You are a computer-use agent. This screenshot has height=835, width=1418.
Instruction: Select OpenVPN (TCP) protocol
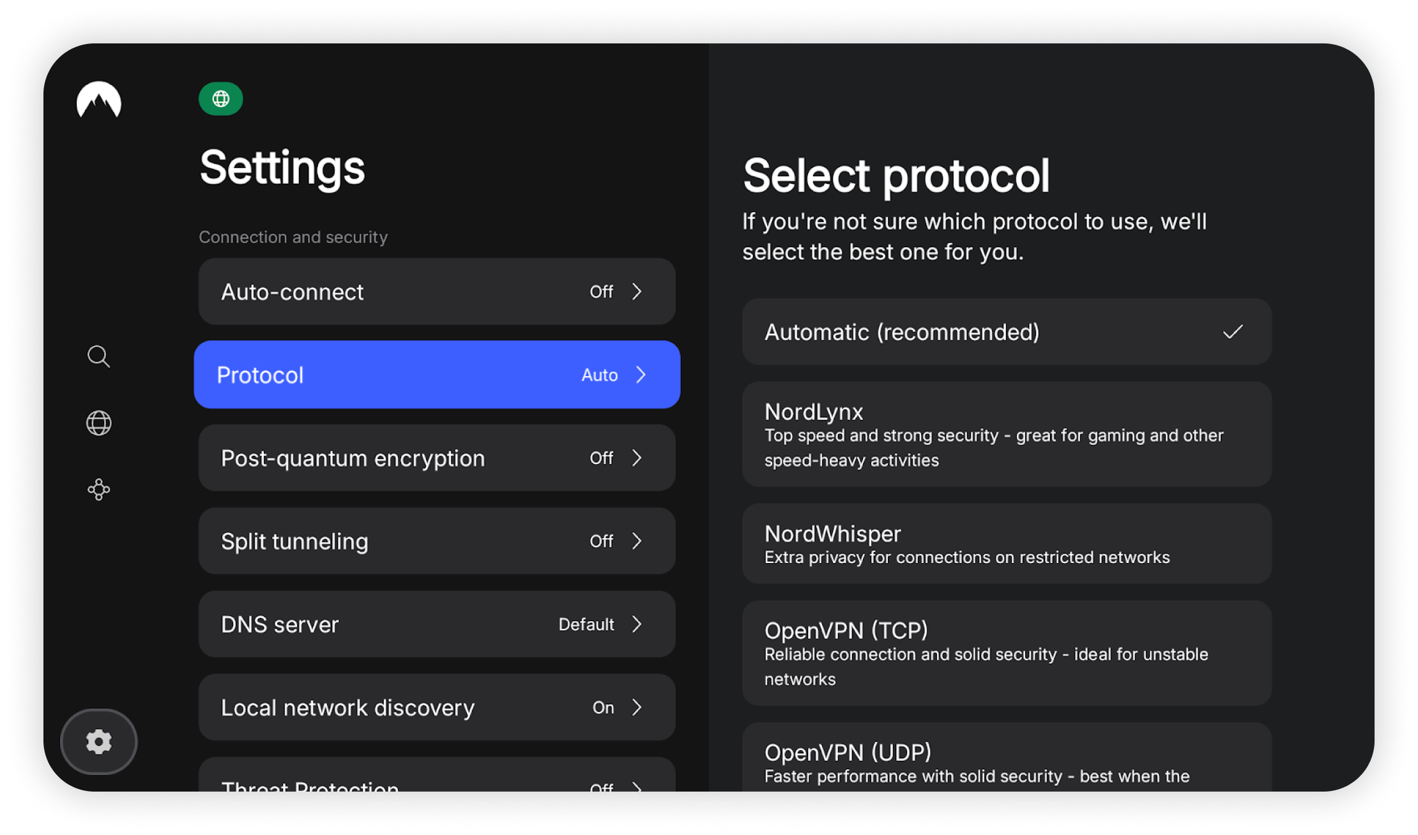pos(1006,653)
